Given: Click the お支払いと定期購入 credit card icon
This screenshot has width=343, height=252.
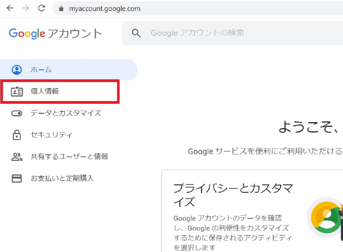Looking at the screenshot, I should click(x=17, y=178).
